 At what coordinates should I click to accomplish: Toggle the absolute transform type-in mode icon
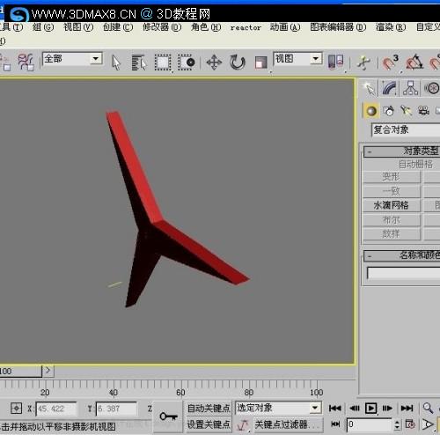[16, 409]
